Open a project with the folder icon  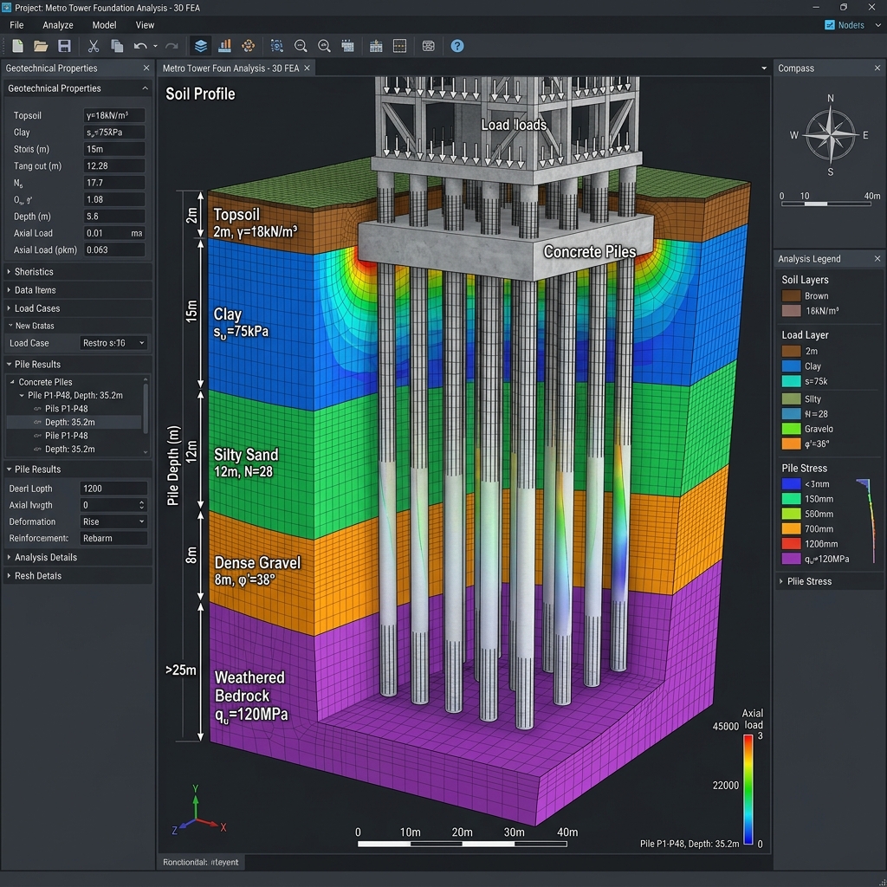(x=40, y=47)
